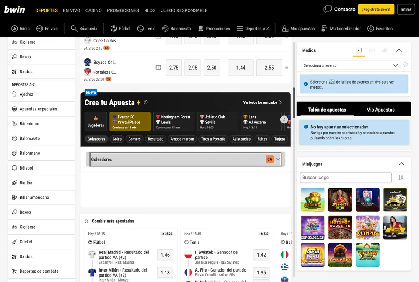Launch the Hotspot Roulette minigame

(x=340, y=227)
